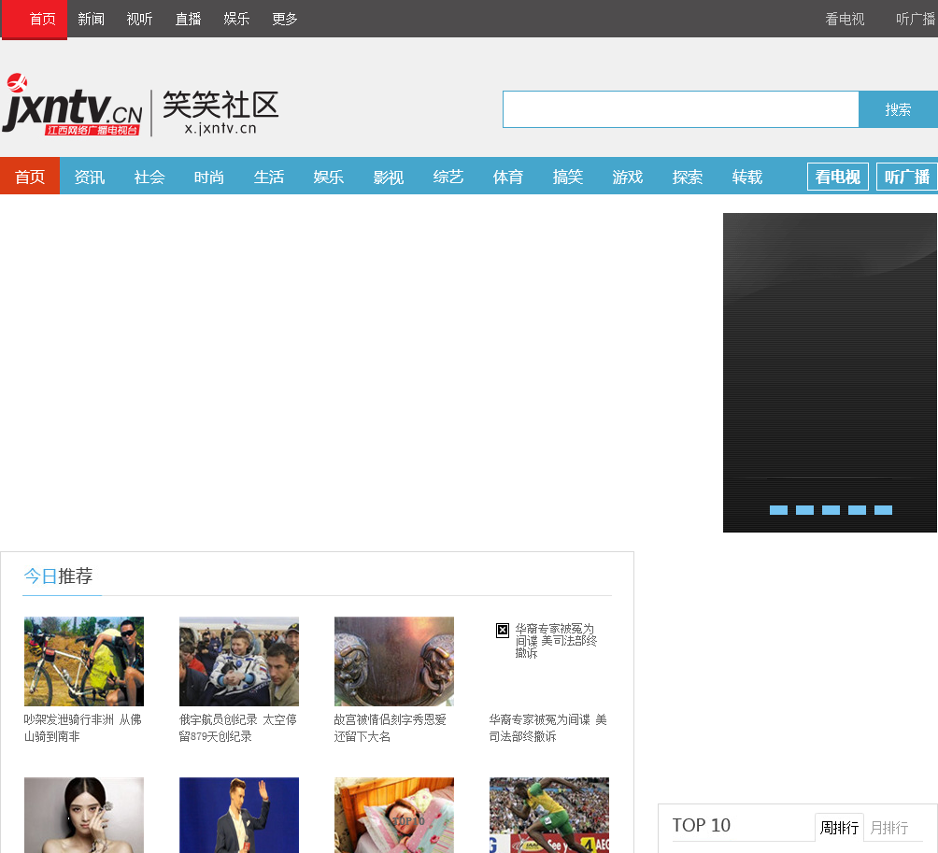Select the 体育 navigation tab
Screen dimensions: 938x853
tap(508, 177)
